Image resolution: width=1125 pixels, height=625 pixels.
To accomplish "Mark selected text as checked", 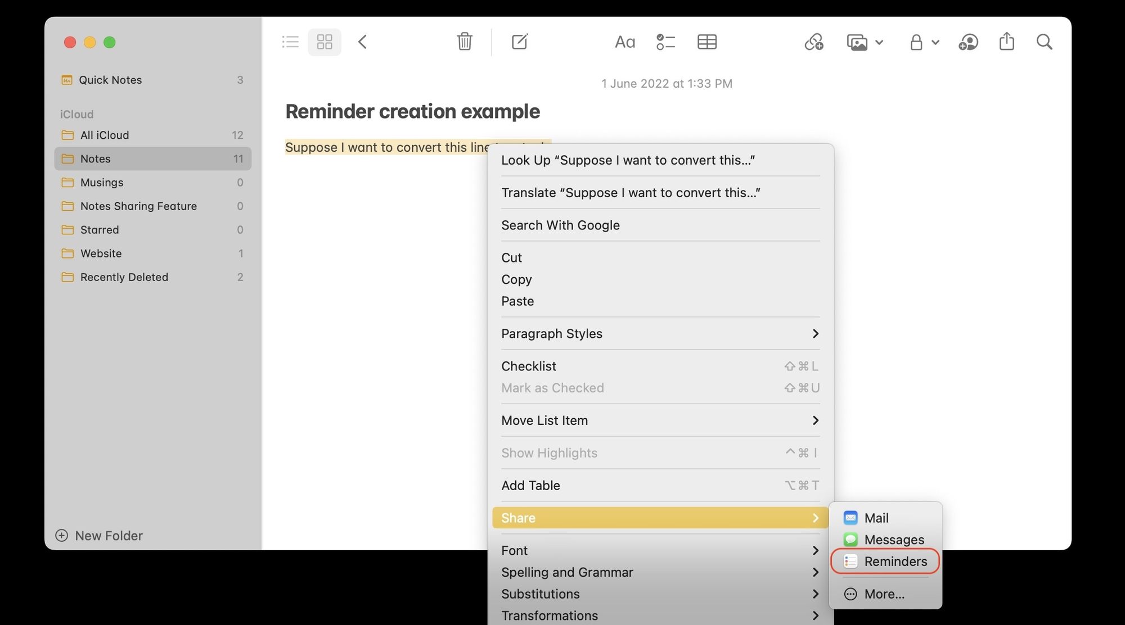I will coord(552,388).
